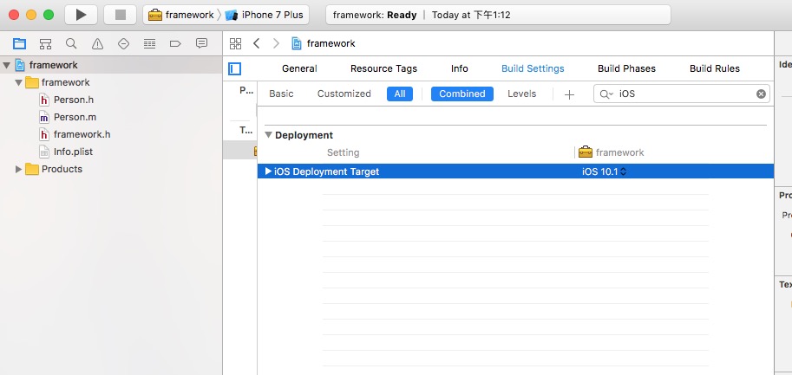792x375 pixels.
Task: Click the Setting column header
Action: [343, 152]
